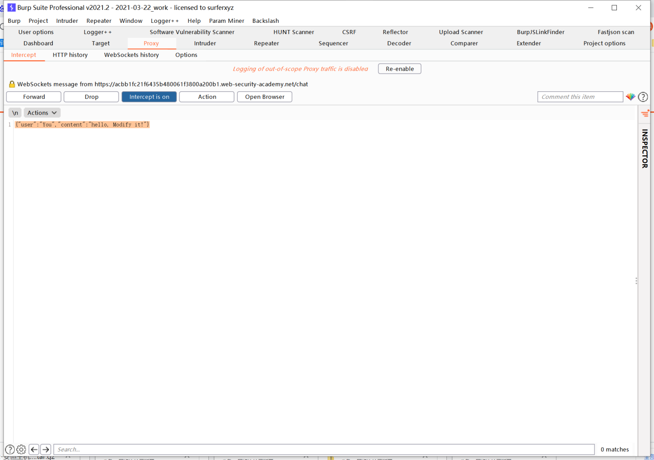Open the Target tab

pos(101,43)
